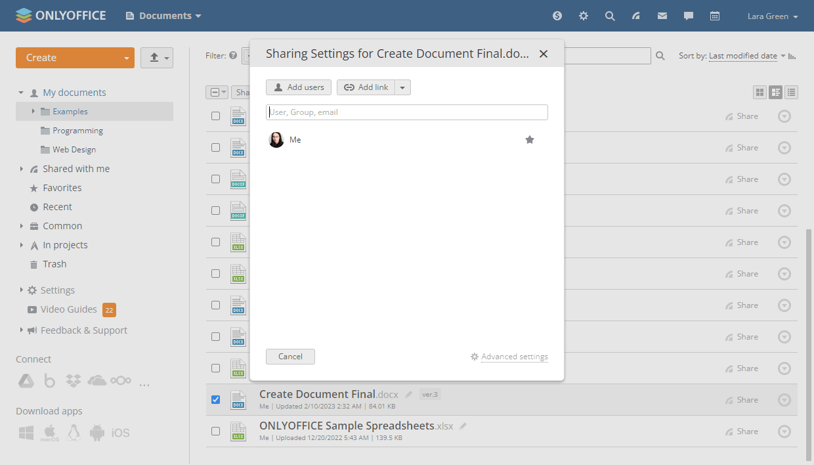Click the Search magnifier icon
814x465 pixels.
(610, 15)
